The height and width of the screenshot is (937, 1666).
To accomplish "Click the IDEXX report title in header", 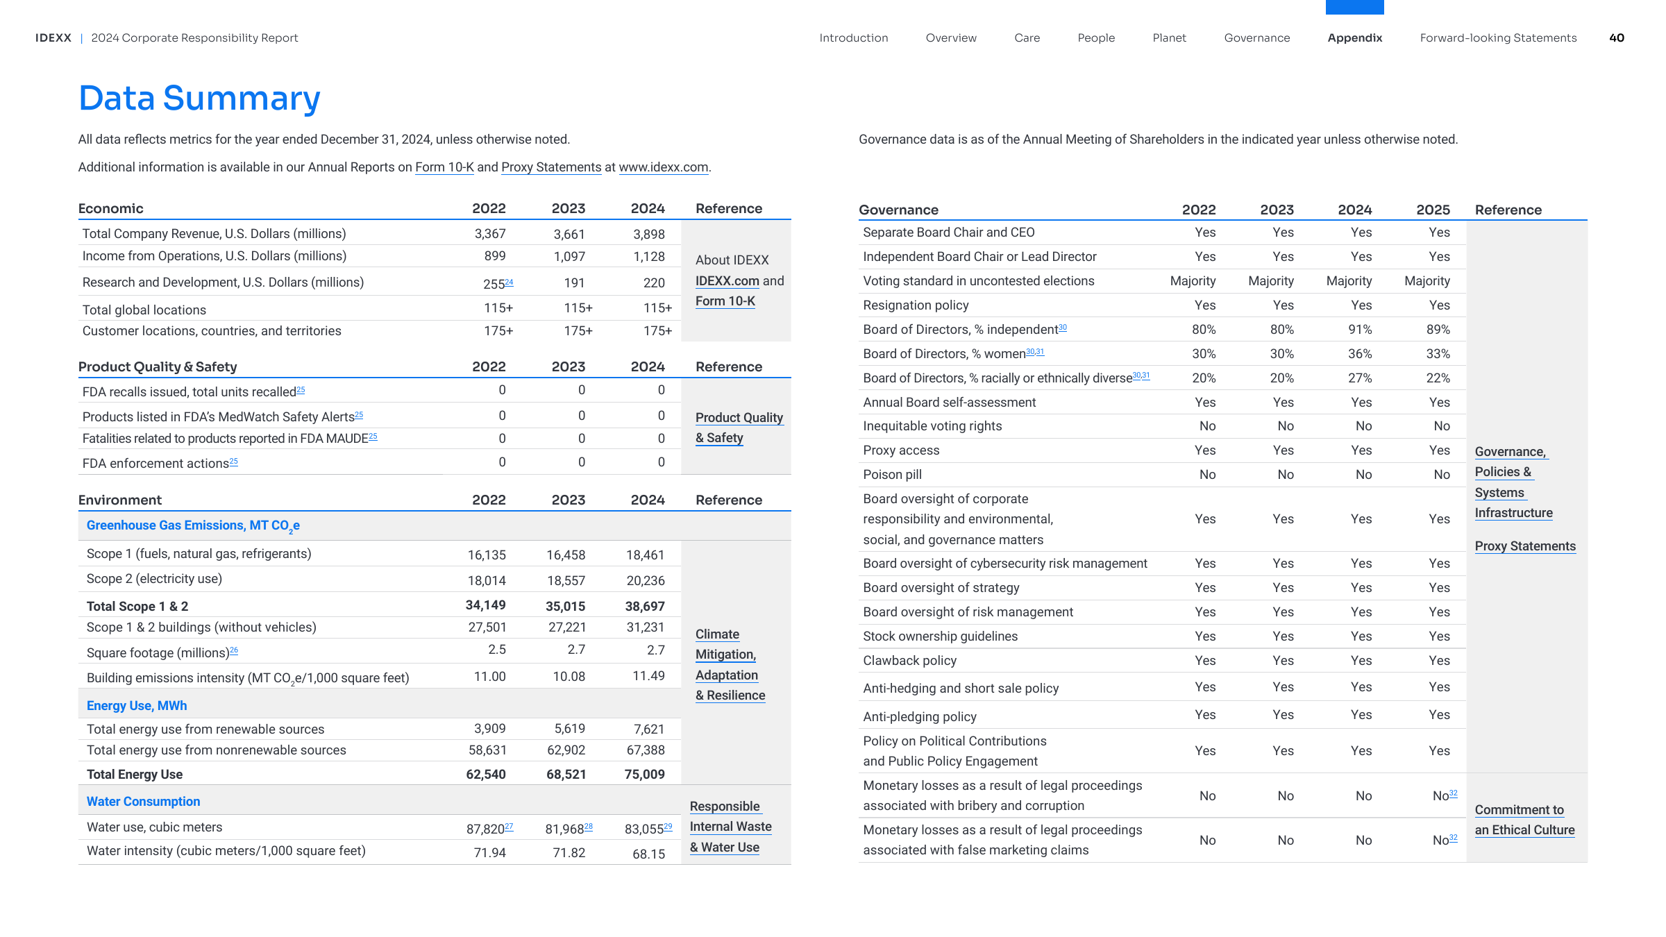I will [x=167, y=38].
